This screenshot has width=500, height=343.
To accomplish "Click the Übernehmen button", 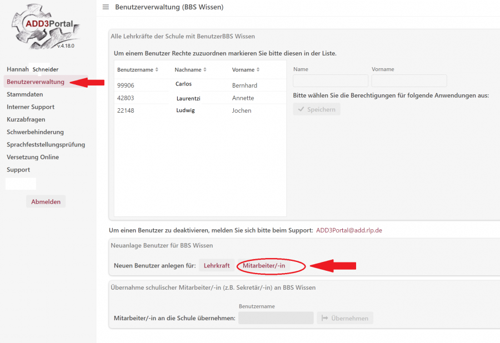I will (x=345, y=318).
